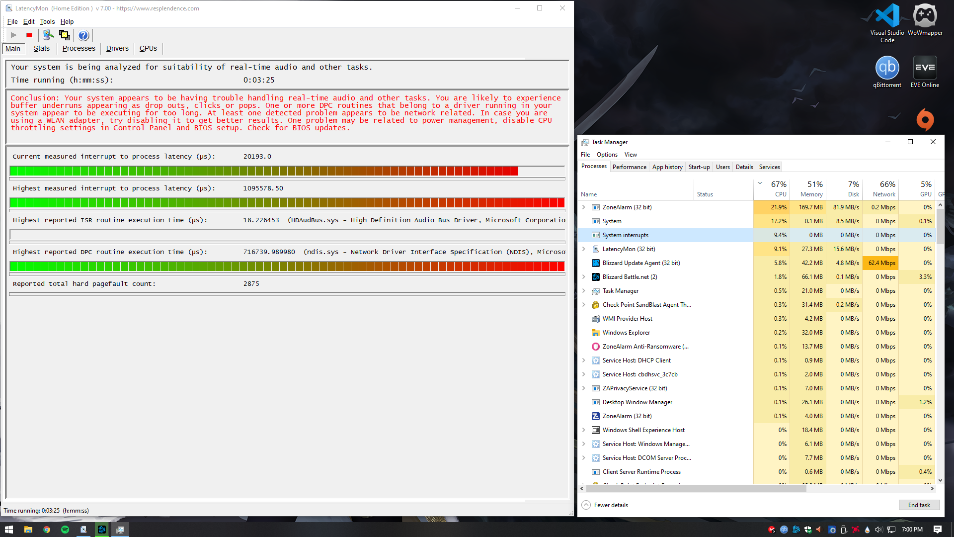The height and width of the screenshot is (537, 954).
Task: Open the volume speaker tray icon
Action: point(878,530)
